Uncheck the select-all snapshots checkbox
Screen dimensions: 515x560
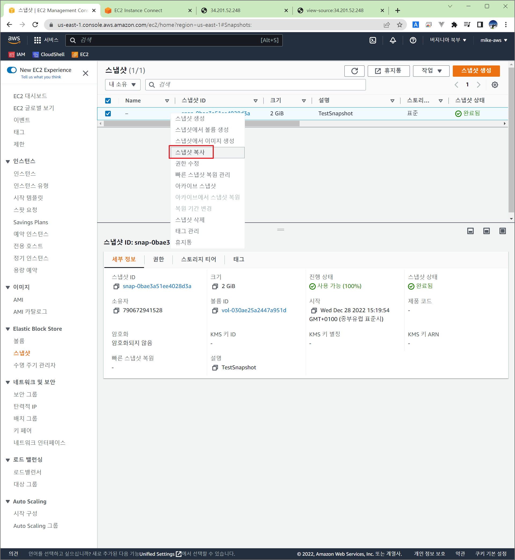(x=108, y=101)
